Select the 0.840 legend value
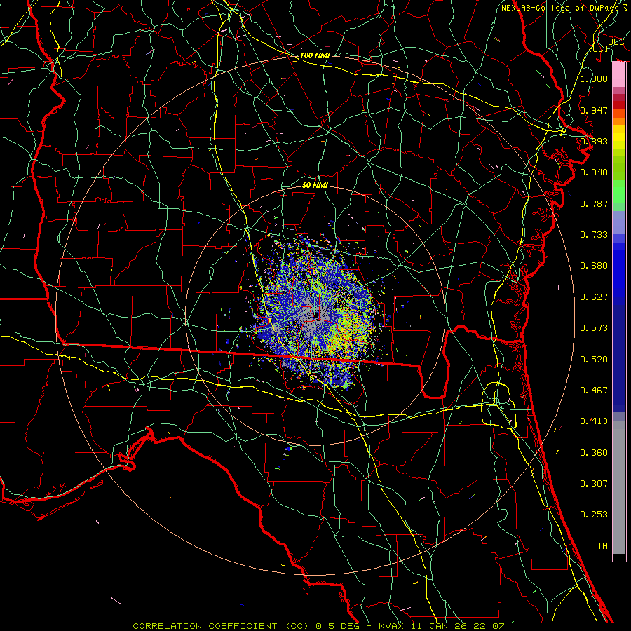Screen dimensions: 631x631 point(594,172)
